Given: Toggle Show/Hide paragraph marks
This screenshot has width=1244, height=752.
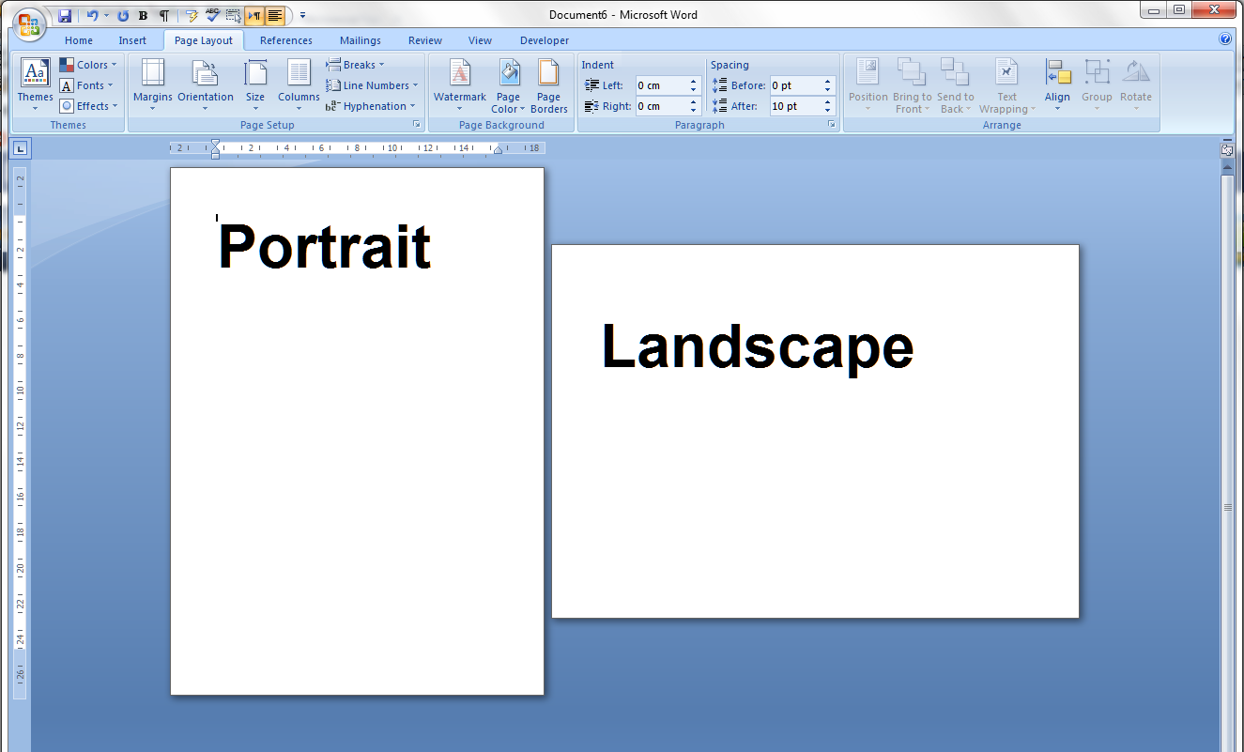Looking at the screenshot, I should tap(164, 15).
